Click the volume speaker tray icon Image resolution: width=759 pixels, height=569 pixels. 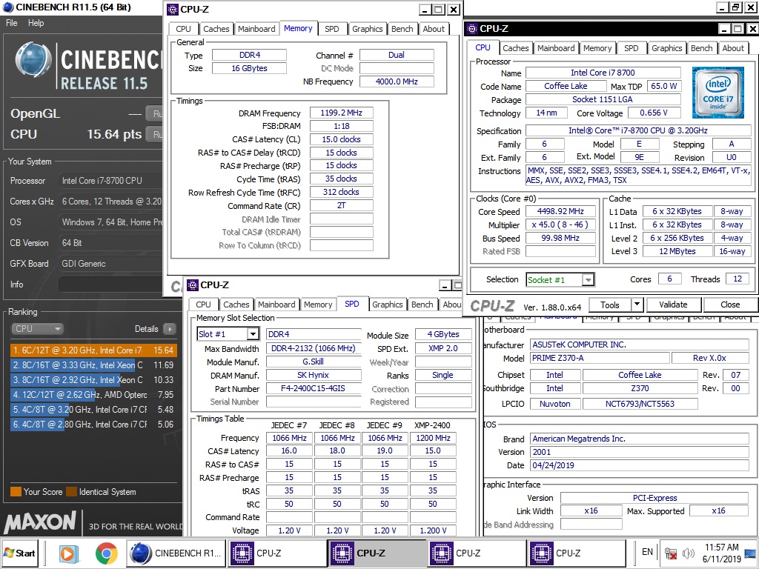(x=688, y=553)
